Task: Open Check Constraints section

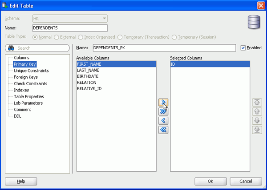Action: click(x=30, y=83)
